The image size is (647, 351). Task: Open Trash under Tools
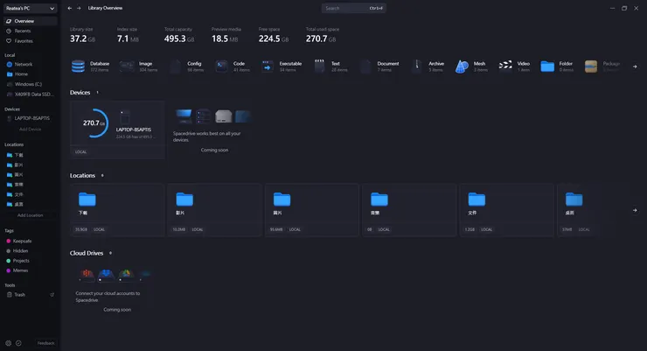30,295
